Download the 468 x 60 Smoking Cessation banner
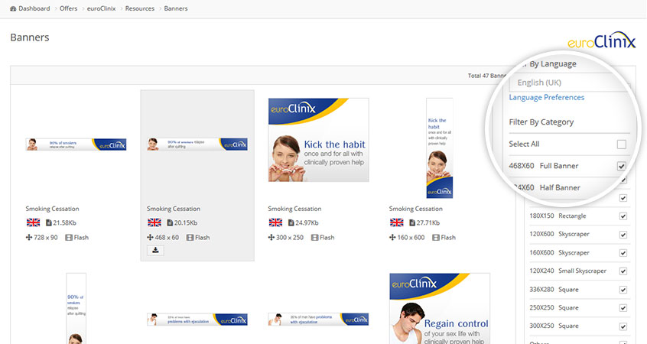Screen dimensions: 647x344 coord(155,251)
